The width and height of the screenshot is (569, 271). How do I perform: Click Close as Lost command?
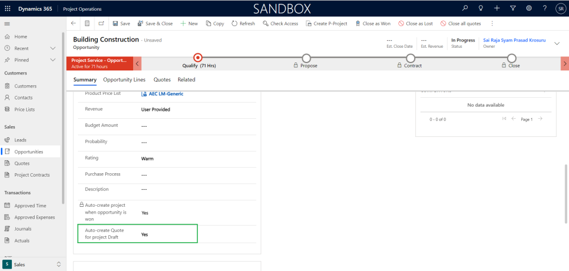415,23
